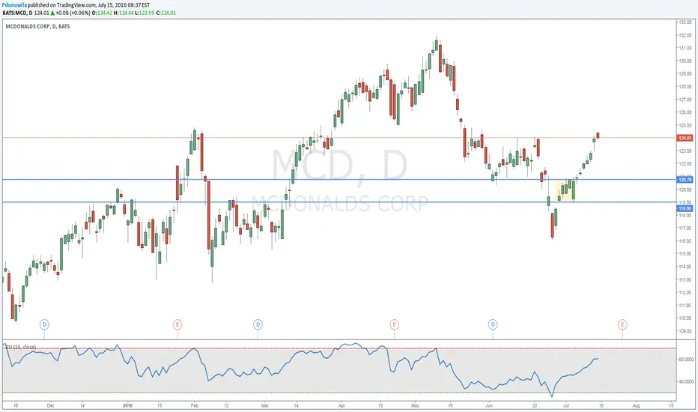Screen dimensions: 698x412
Task: Click the blue 120.76 price label
Action: [685, 180]
